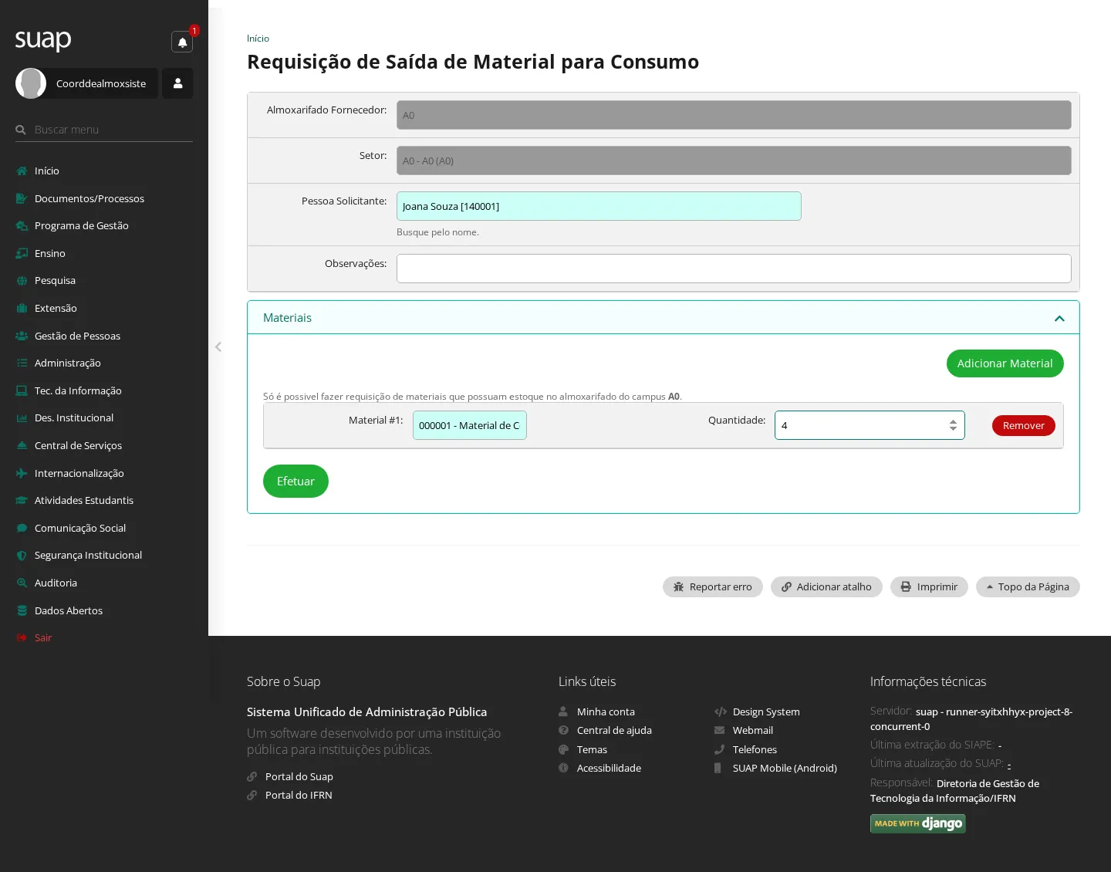This screenshot has height=872, width=1111.
Task: Submit the requisition with Efetuar
Action: click(x=295, y=481)
